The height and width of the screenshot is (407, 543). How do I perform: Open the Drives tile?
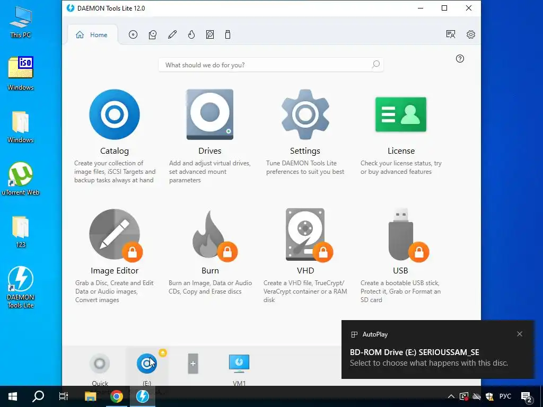click(210, 114)
